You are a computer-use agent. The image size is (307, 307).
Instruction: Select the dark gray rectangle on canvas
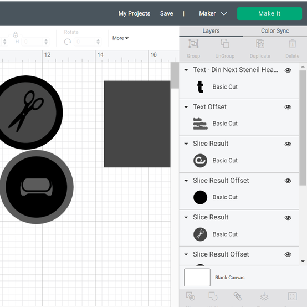pyautogui.click(x=137, y=124)
